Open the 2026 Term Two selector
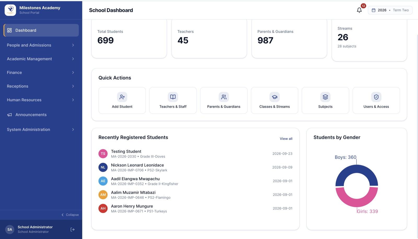418x239 pixels. click(390, 10)
